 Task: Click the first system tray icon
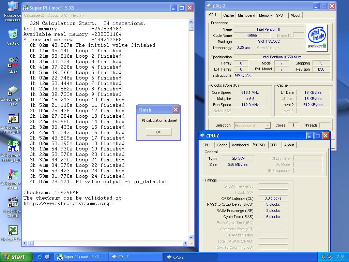pyautogui.click(x=324, y=257)
